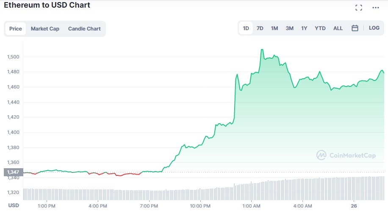The height and width of the screenshot is (211, 388).
Task: Show ALL historical price data
Action: 338,28
